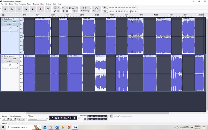Viewport: 208px width, 130px height.
Task: Open clip menu of RadioRocco 2.5 clip
Action: 141,19
